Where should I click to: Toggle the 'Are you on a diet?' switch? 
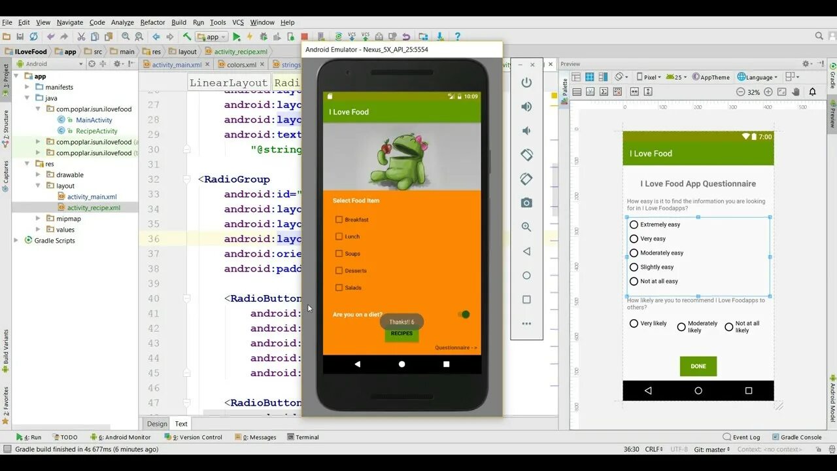pos(464,315)
